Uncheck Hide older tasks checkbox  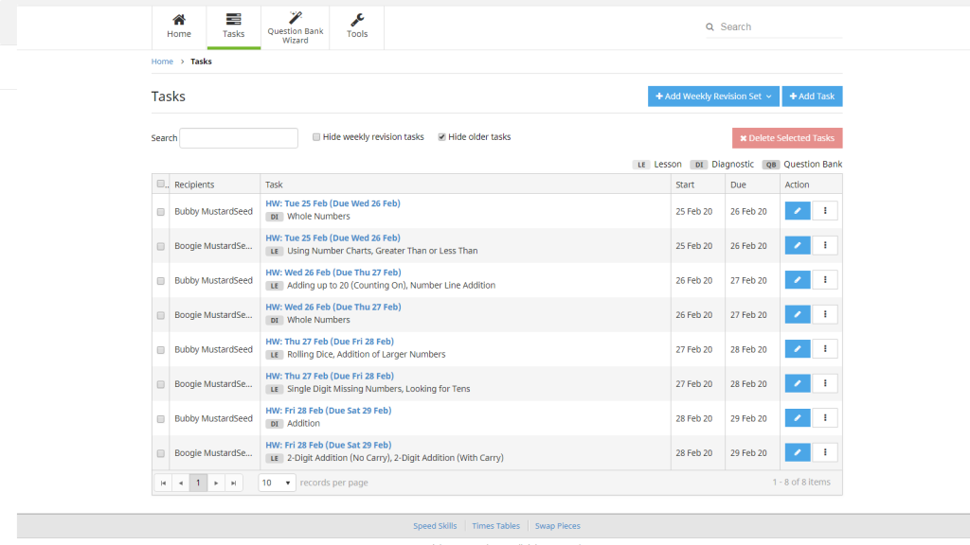coord(441,137)
